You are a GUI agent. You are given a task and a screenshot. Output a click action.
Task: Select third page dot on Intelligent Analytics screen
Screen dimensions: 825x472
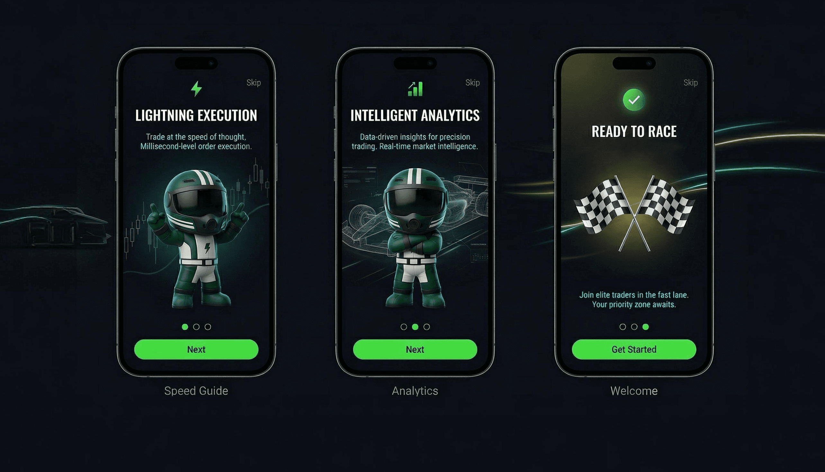pos(426,327)
